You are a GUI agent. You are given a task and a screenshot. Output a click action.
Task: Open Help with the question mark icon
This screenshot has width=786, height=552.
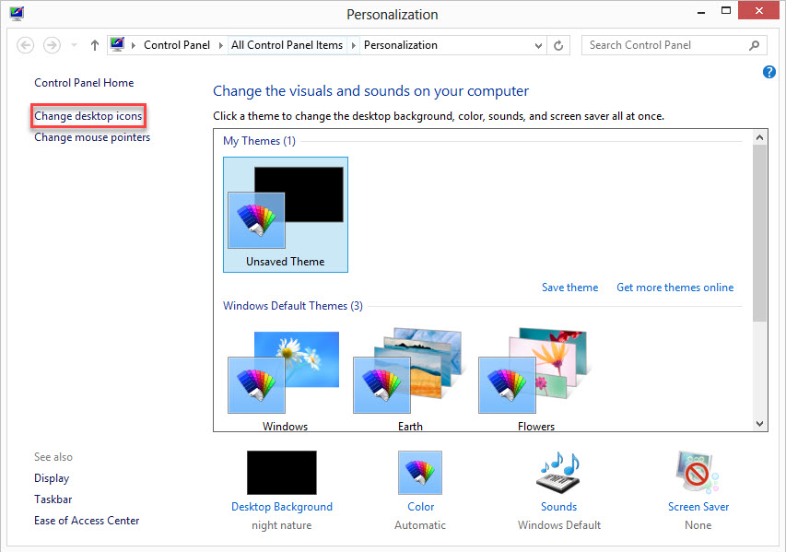(x=769, y=72)
